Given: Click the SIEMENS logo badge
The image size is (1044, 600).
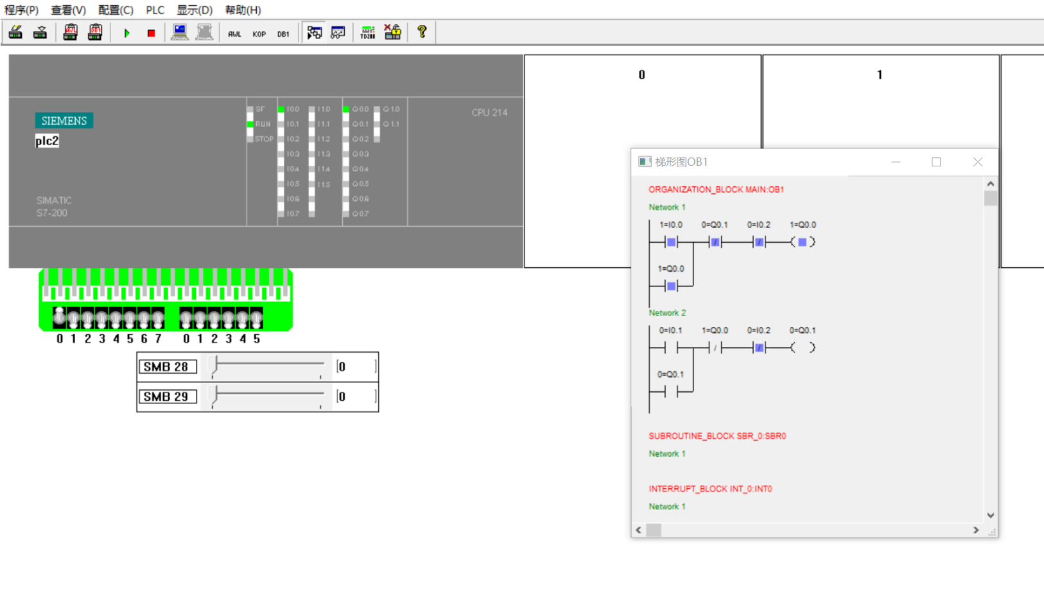Looking at the screenshot, I should (x=64, y=121).
